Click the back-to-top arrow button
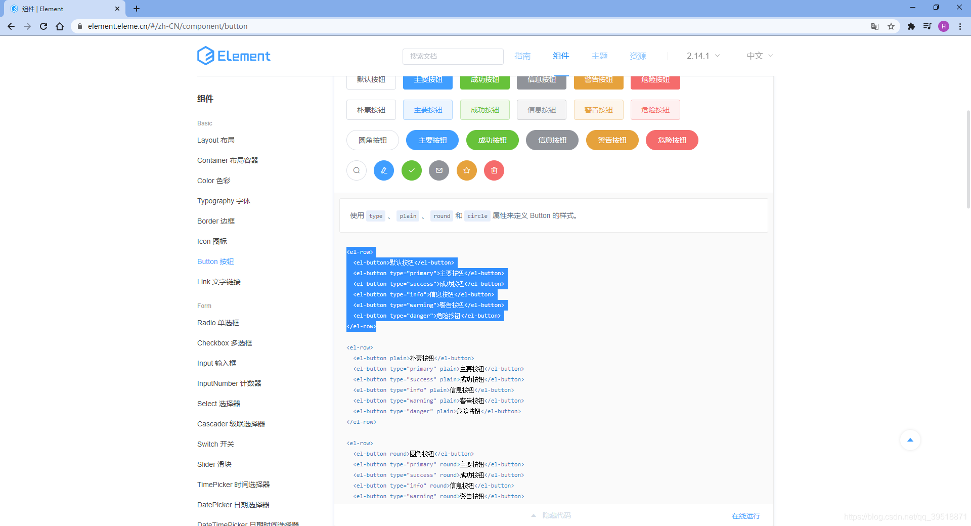 tap(910, 440)
